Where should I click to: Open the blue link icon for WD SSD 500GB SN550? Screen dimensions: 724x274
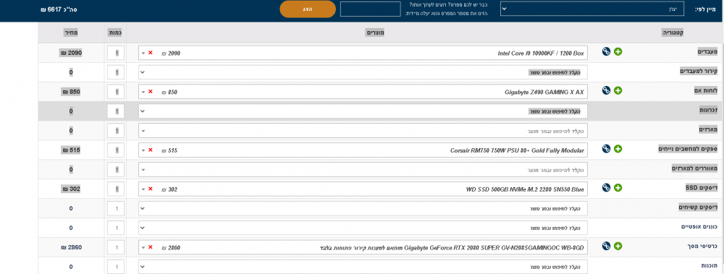[x=606, y=187]
